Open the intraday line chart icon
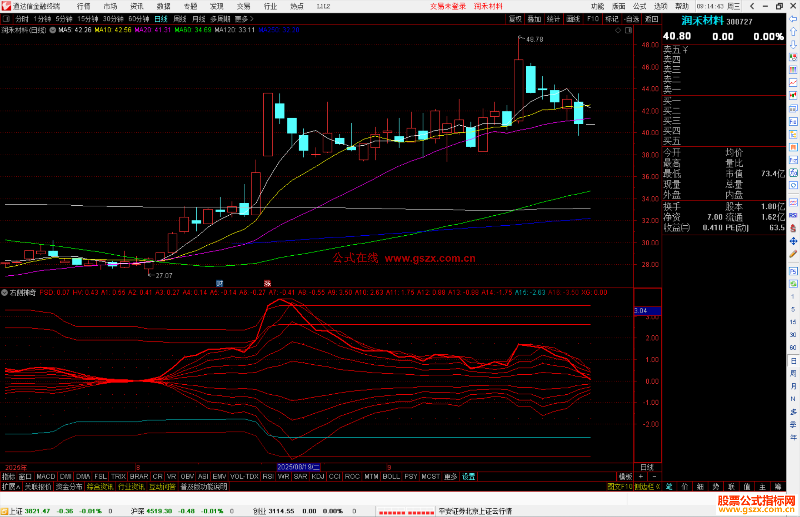The width and height of the screenshot is (800, 517). 793,83
